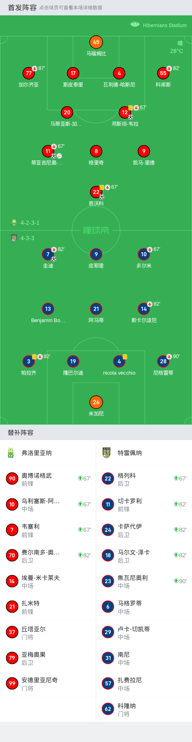Select blue number 9 皮耶里 icon
This screenshot has height=742, width=192.
96,254
